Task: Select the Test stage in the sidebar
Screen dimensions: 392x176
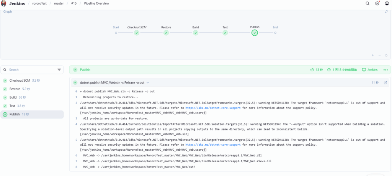Action: point(13,106)
